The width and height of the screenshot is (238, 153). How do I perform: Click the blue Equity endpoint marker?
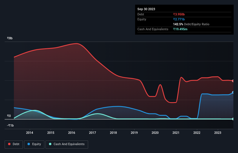tap(233, 92)
